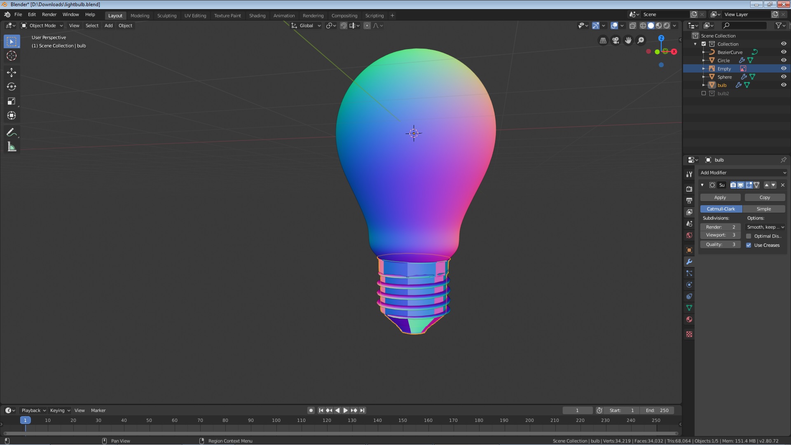This screenshot has height=445, width=791.
Task: Open the Output properties tab
Action: pos(689,200)
